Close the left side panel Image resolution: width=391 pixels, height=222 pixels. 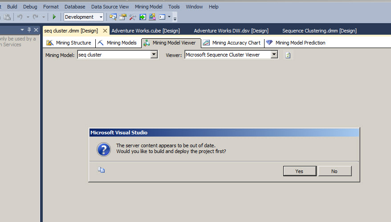point(36,30)
